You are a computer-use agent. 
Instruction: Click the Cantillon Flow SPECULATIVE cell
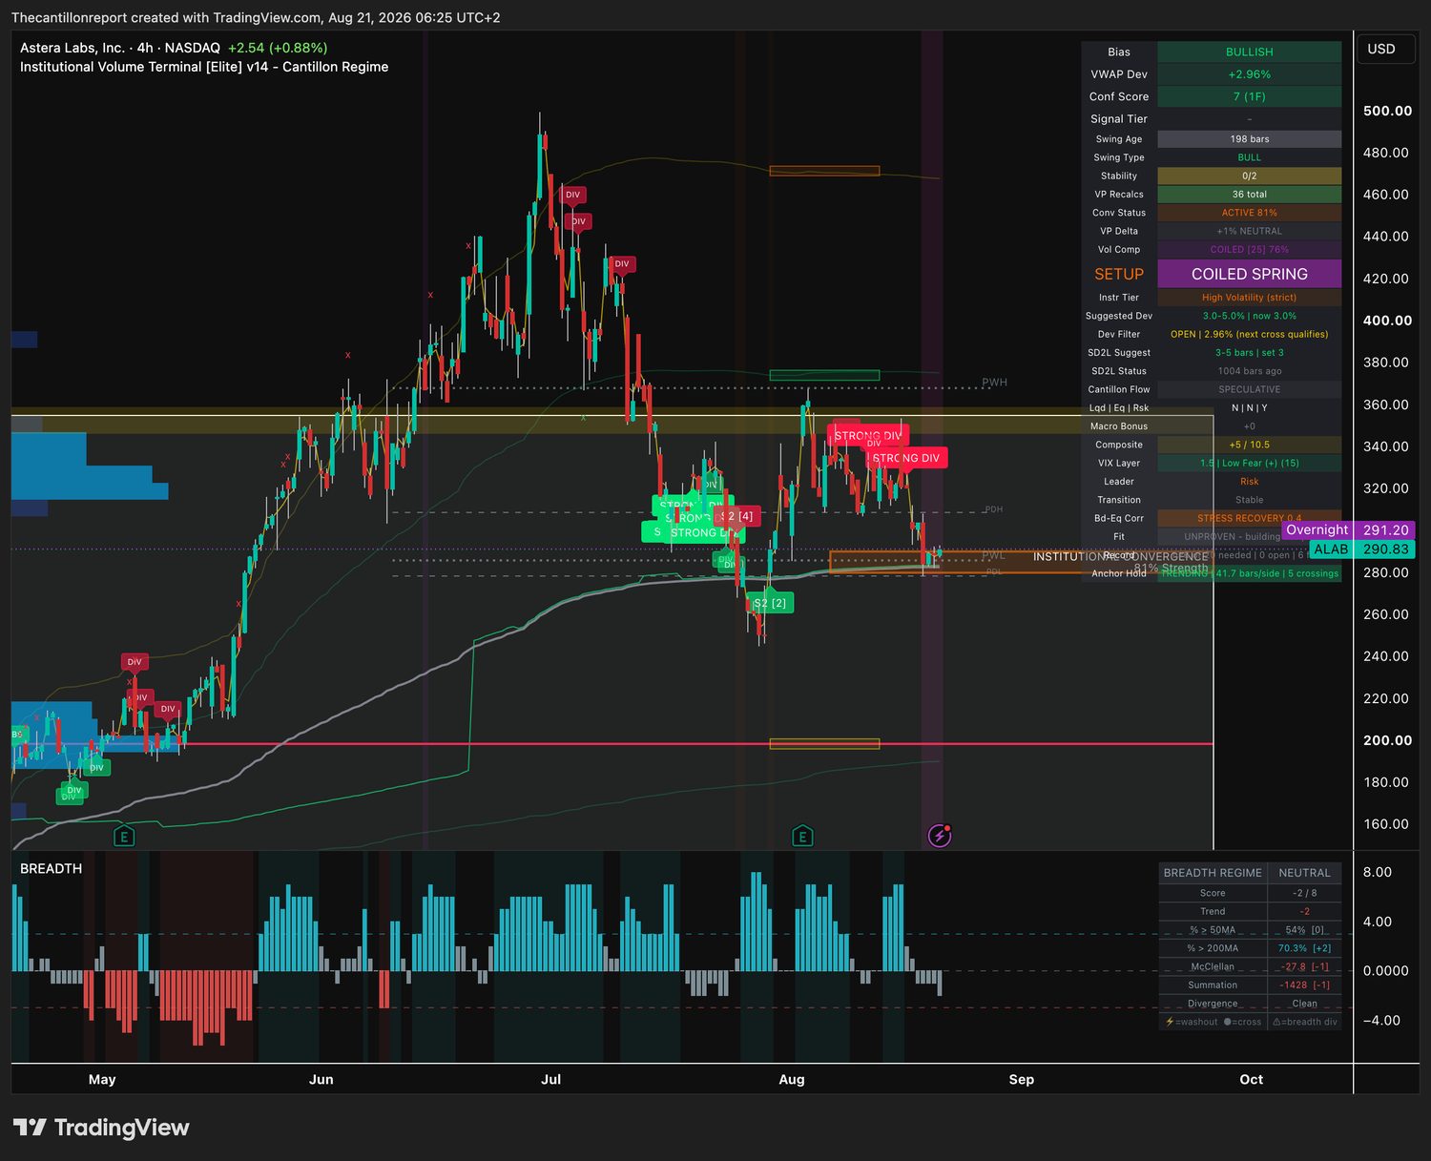pos(1250,389)
